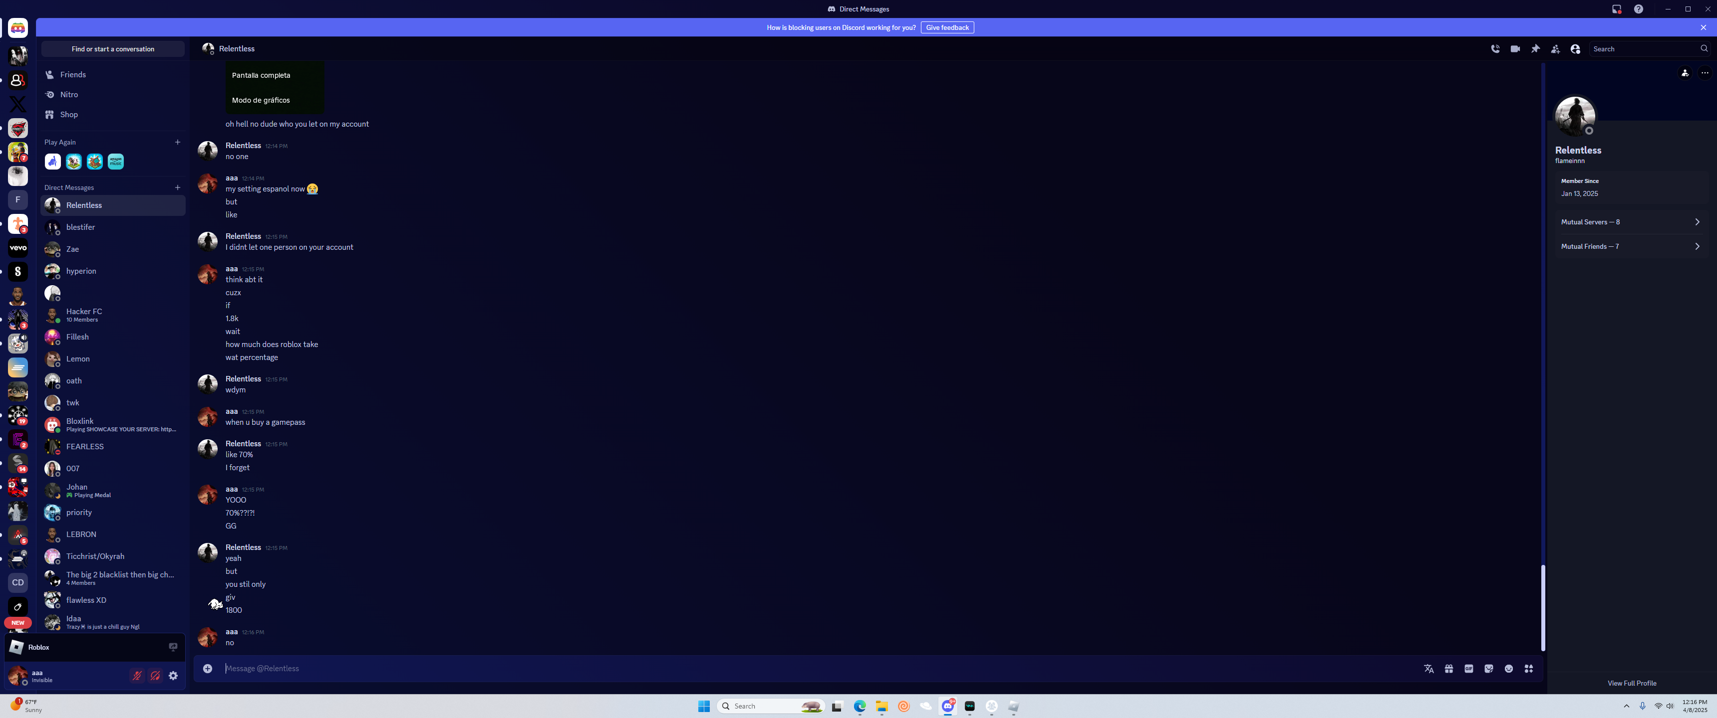
Task: Add friends to DM
Action: tap(1555, 49)
